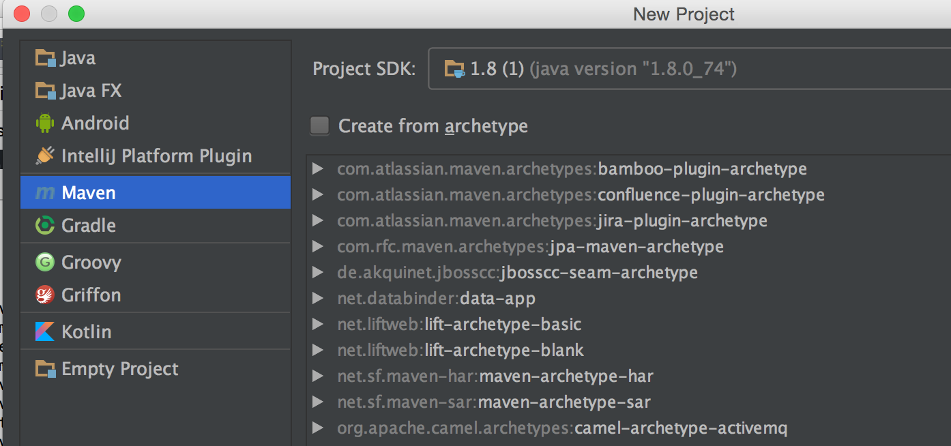
Task: Enable the Create from archetype checkbox
Action: (319, 126)
